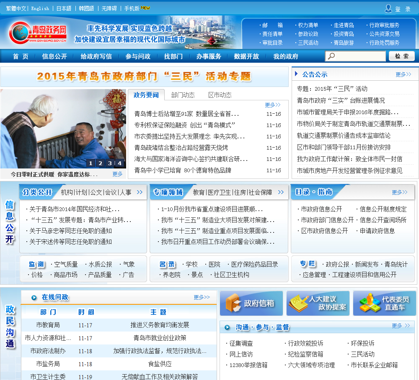Open topic 青岛市就业创业政策
Image resolution: width=419 pixels, height=380 pixels.
coord(160,338)
